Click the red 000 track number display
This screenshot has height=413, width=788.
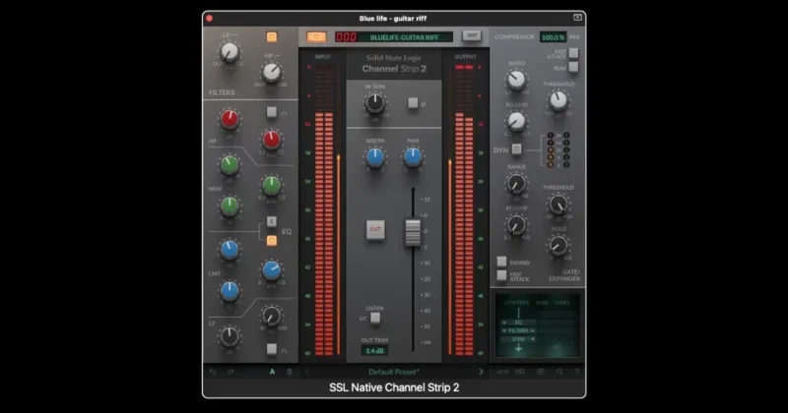tap(346, 37)
